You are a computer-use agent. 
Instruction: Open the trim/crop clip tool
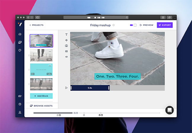pos(66,51)
